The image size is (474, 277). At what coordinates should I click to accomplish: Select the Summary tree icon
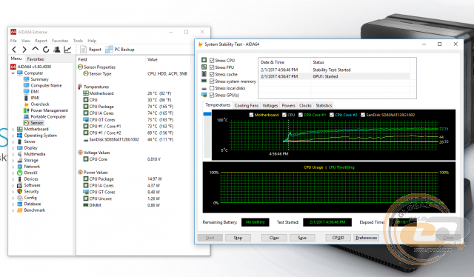[27, 79]
